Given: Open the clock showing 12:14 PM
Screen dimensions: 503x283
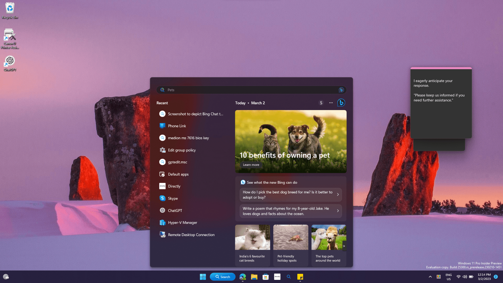Looking at the screenshot, I should (x=484, y=277).
